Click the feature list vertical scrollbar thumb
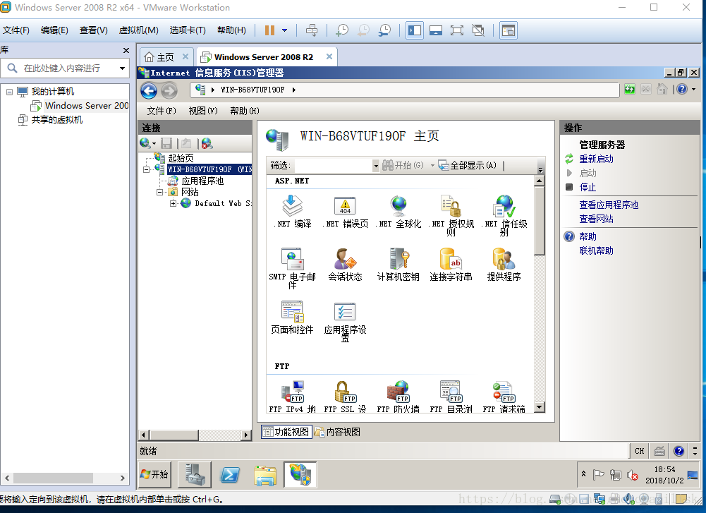The height and width of the screenshot is (513, 706). (539, 220)
